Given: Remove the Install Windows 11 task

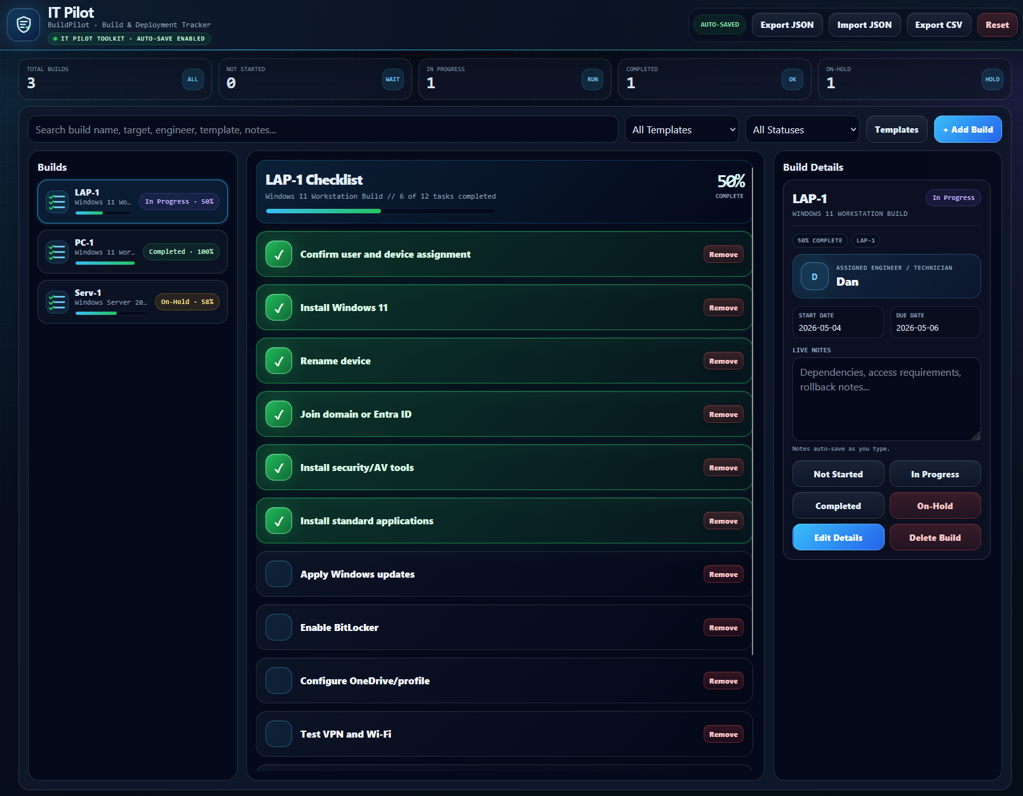Looking at the screenshot, I should click(x=723, y=308).
